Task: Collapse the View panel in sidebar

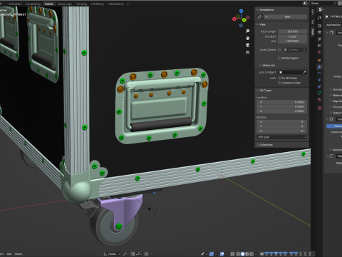Action: (x=257, y=24)
